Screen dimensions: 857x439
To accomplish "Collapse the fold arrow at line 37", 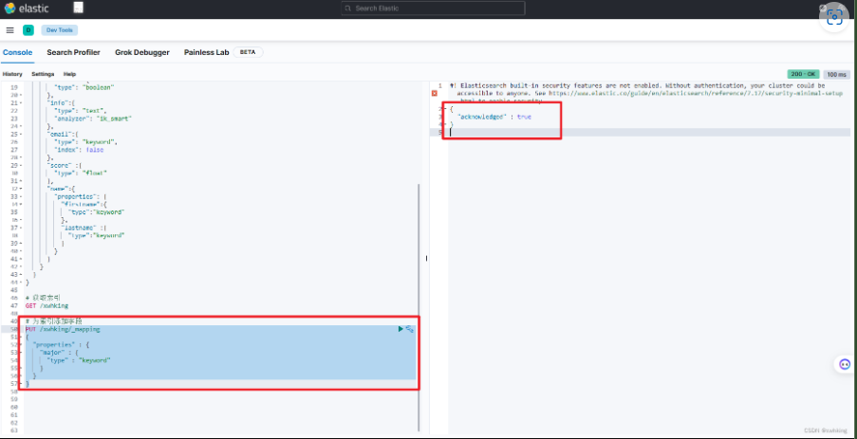I will click(x=20, y=228).
